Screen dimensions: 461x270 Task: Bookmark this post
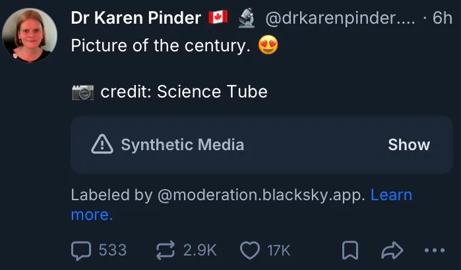pyautogui.click(x=352, y=250)
